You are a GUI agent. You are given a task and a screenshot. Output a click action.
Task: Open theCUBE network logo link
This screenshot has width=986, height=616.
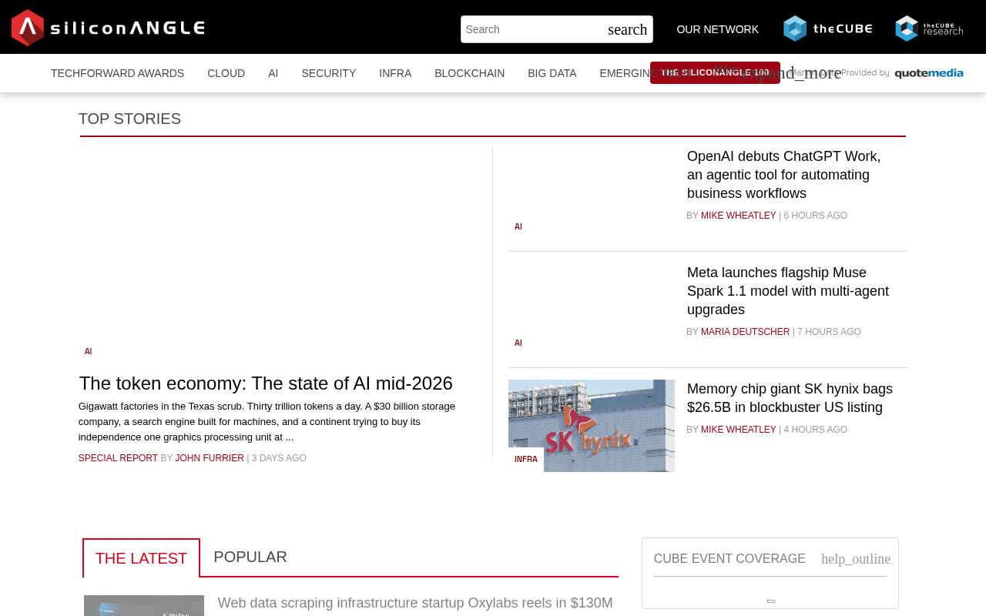tap(828, 28)
